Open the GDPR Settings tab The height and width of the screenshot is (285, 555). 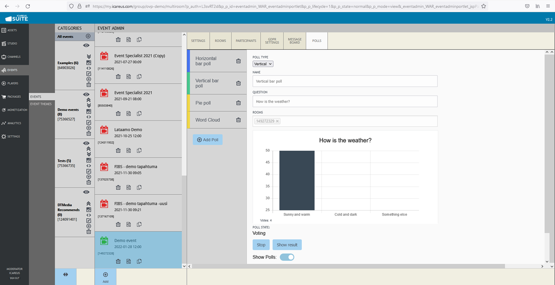pos(272,41)
